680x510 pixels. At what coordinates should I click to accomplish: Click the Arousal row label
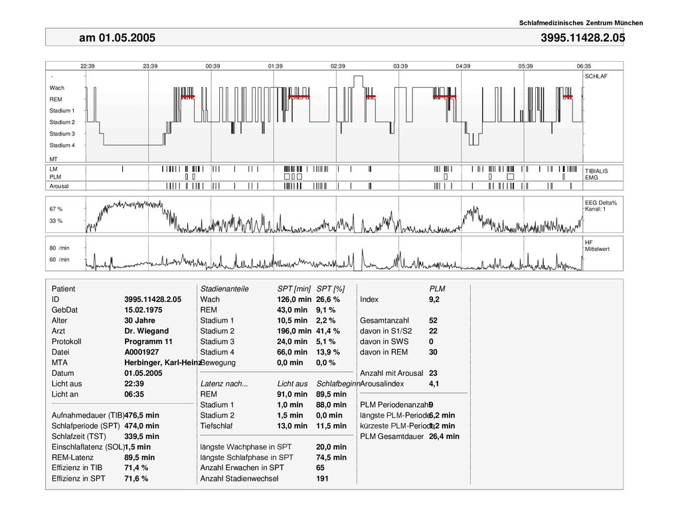[x=59, y=186]
